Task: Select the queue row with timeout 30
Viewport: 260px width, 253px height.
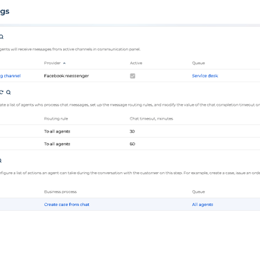Action: (x=130, y=131)
